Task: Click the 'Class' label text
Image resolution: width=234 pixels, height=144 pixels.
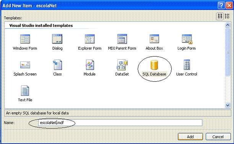Action: (57, 74)
